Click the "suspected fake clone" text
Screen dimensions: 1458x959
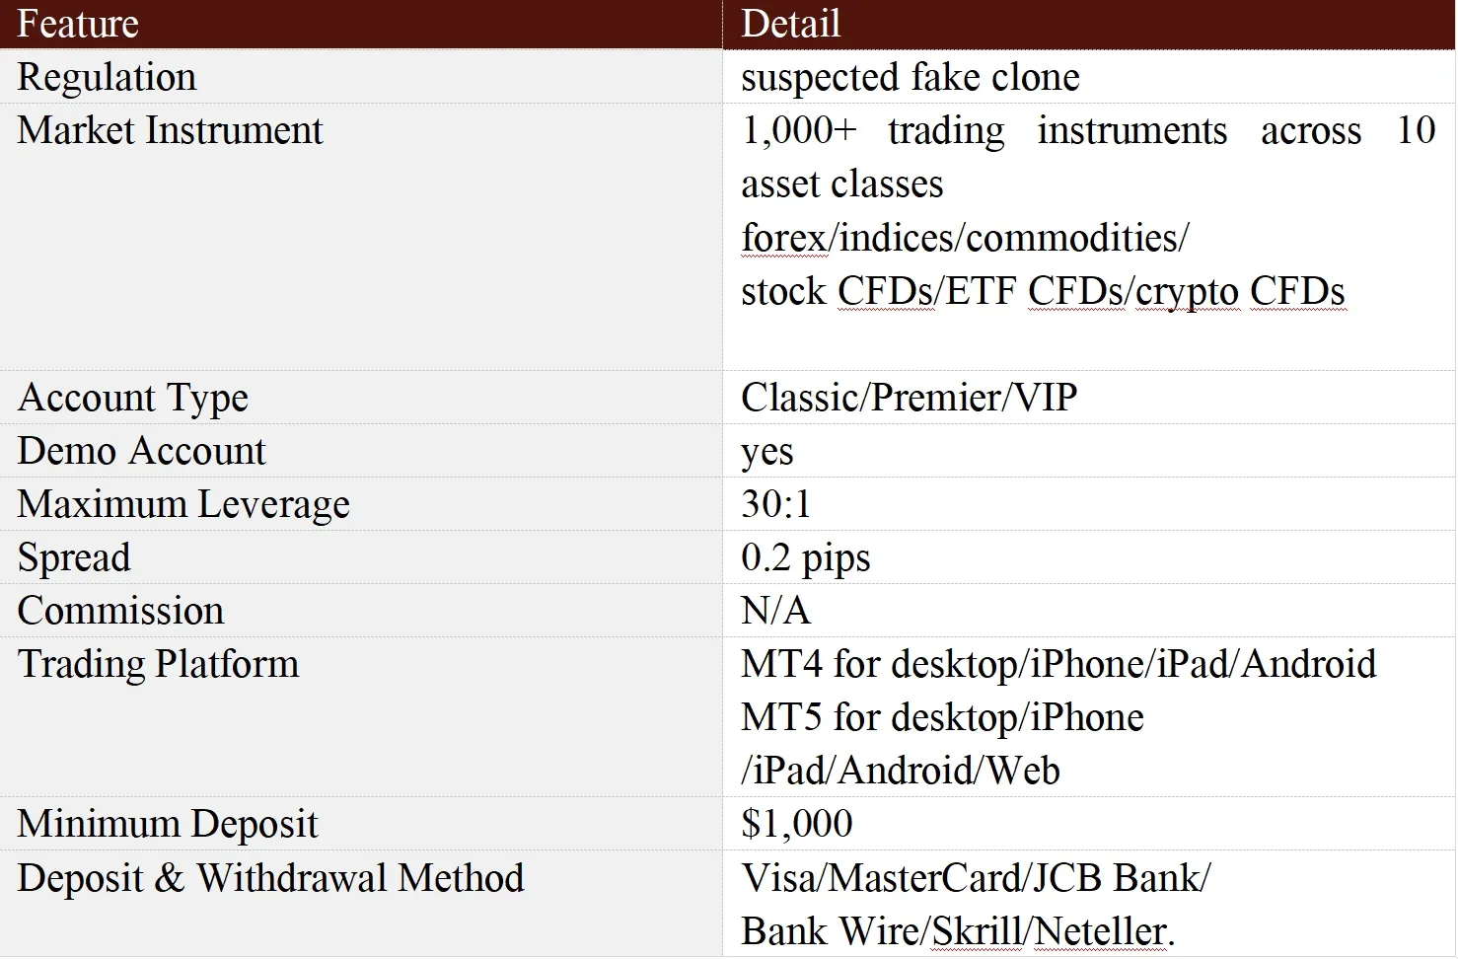tap(910, 77)
